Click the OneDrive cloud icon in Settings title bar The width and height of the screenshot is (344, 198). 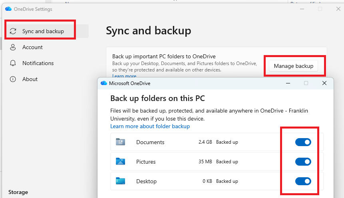click(8, 9)
